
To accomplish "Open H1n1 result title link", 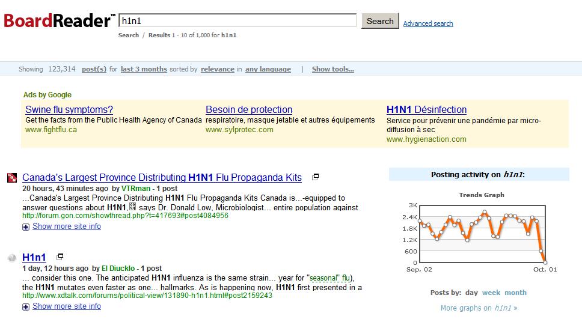I will (x=34, y=258).
